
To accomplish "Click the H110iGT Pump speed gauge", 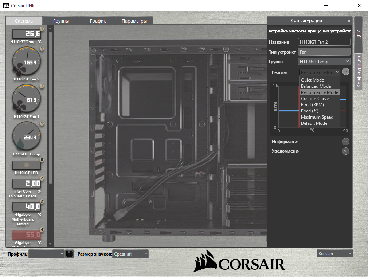I will click(x=26, y=136).
